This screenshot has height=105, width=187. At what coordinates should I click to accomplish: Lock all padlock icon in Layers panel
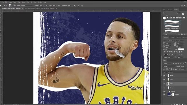click(x=176, y=69)
